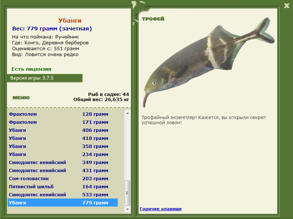Click the Трофейный экземпляр description text

click(x=204, y=120)
